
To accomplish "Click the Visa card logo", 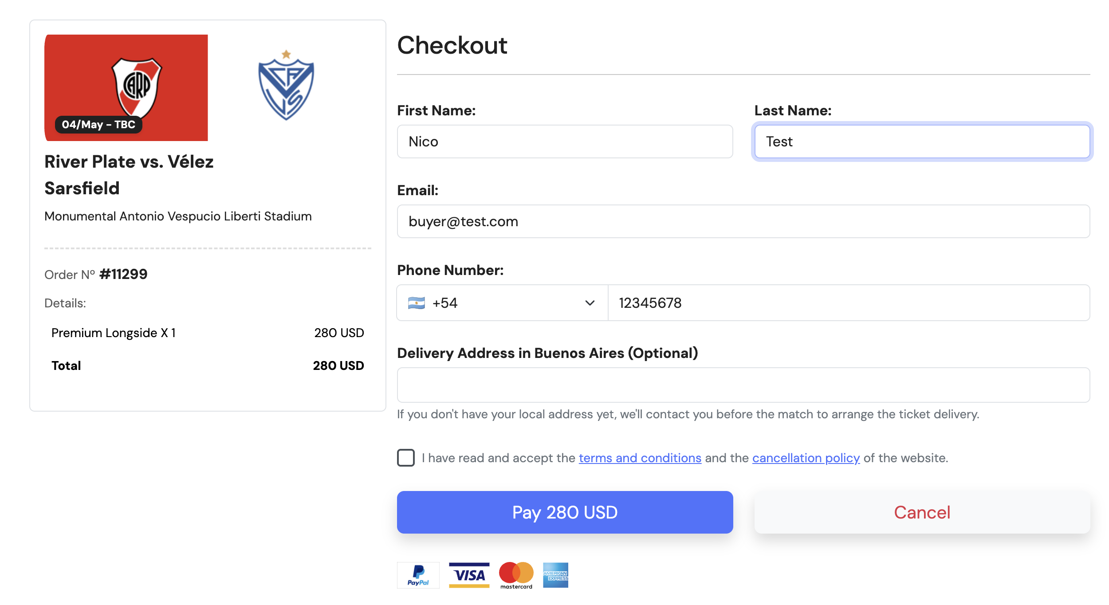I will pyautogui.click(x=469, y=575).
